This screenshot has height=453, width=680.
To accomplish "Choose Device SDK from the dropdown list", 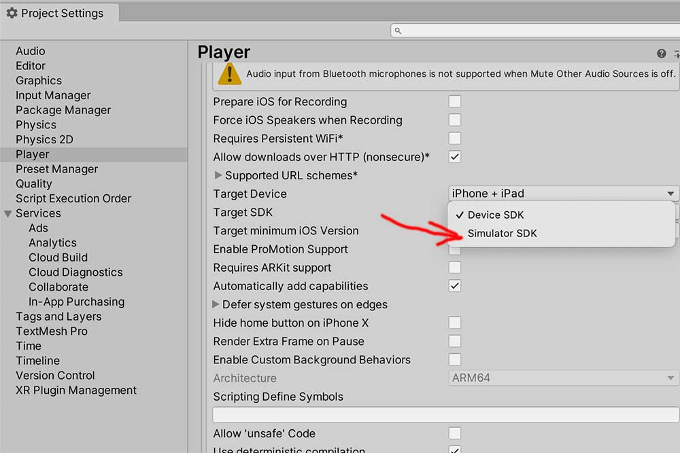I will 561,215.
